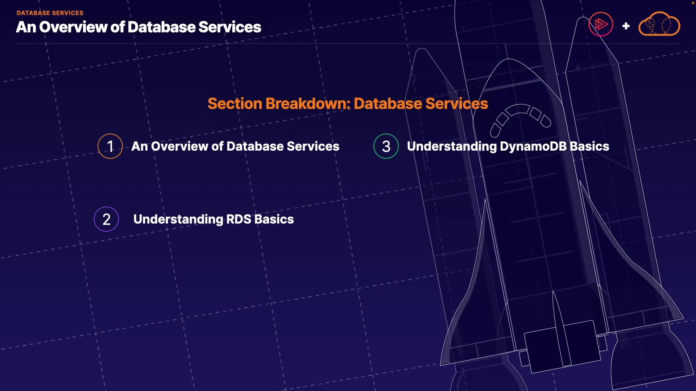Open 'Understanding DynamoDB Basics' list item
Image resolution: width=696 pixels, height=391 pixels.
508,146
